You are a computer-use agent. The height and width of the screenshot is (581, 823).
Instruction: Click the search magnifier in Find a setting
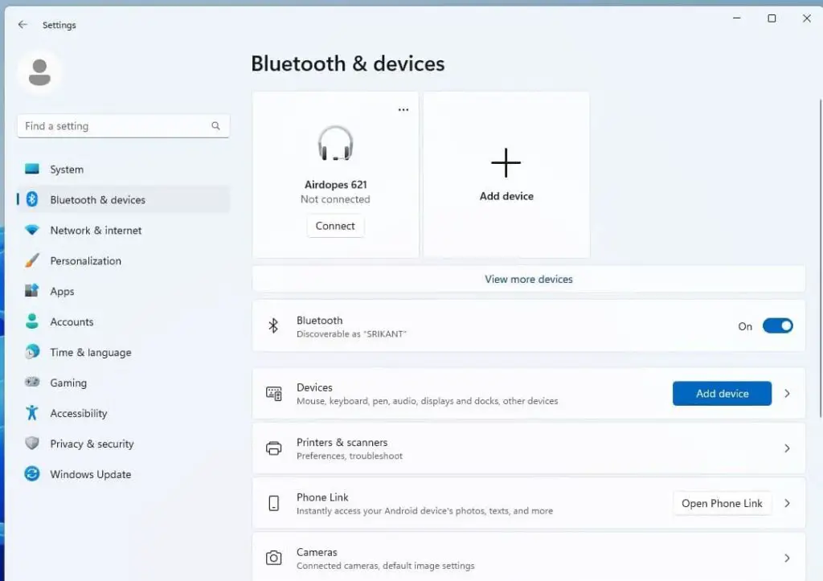(215, 125)
